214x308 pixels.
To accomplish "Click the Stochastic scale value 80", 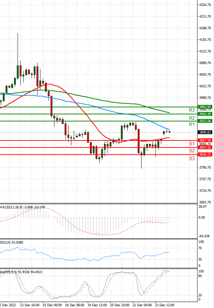I will (x=200, y=276).
